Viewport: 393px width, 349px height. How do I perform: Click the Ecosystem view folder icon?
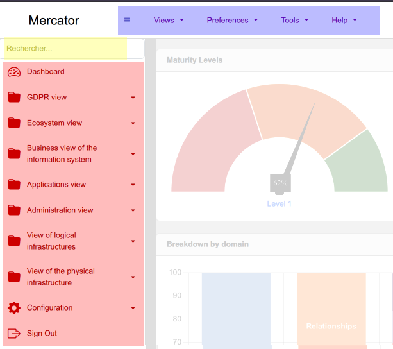(x=14, y=123)
